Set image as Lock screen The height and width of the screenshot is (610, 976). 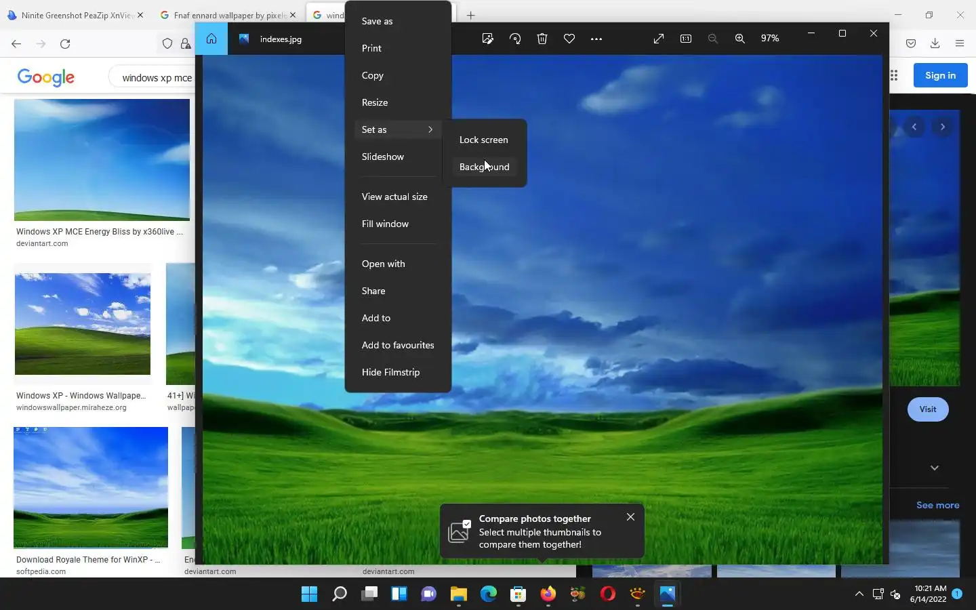coord(484,140)
